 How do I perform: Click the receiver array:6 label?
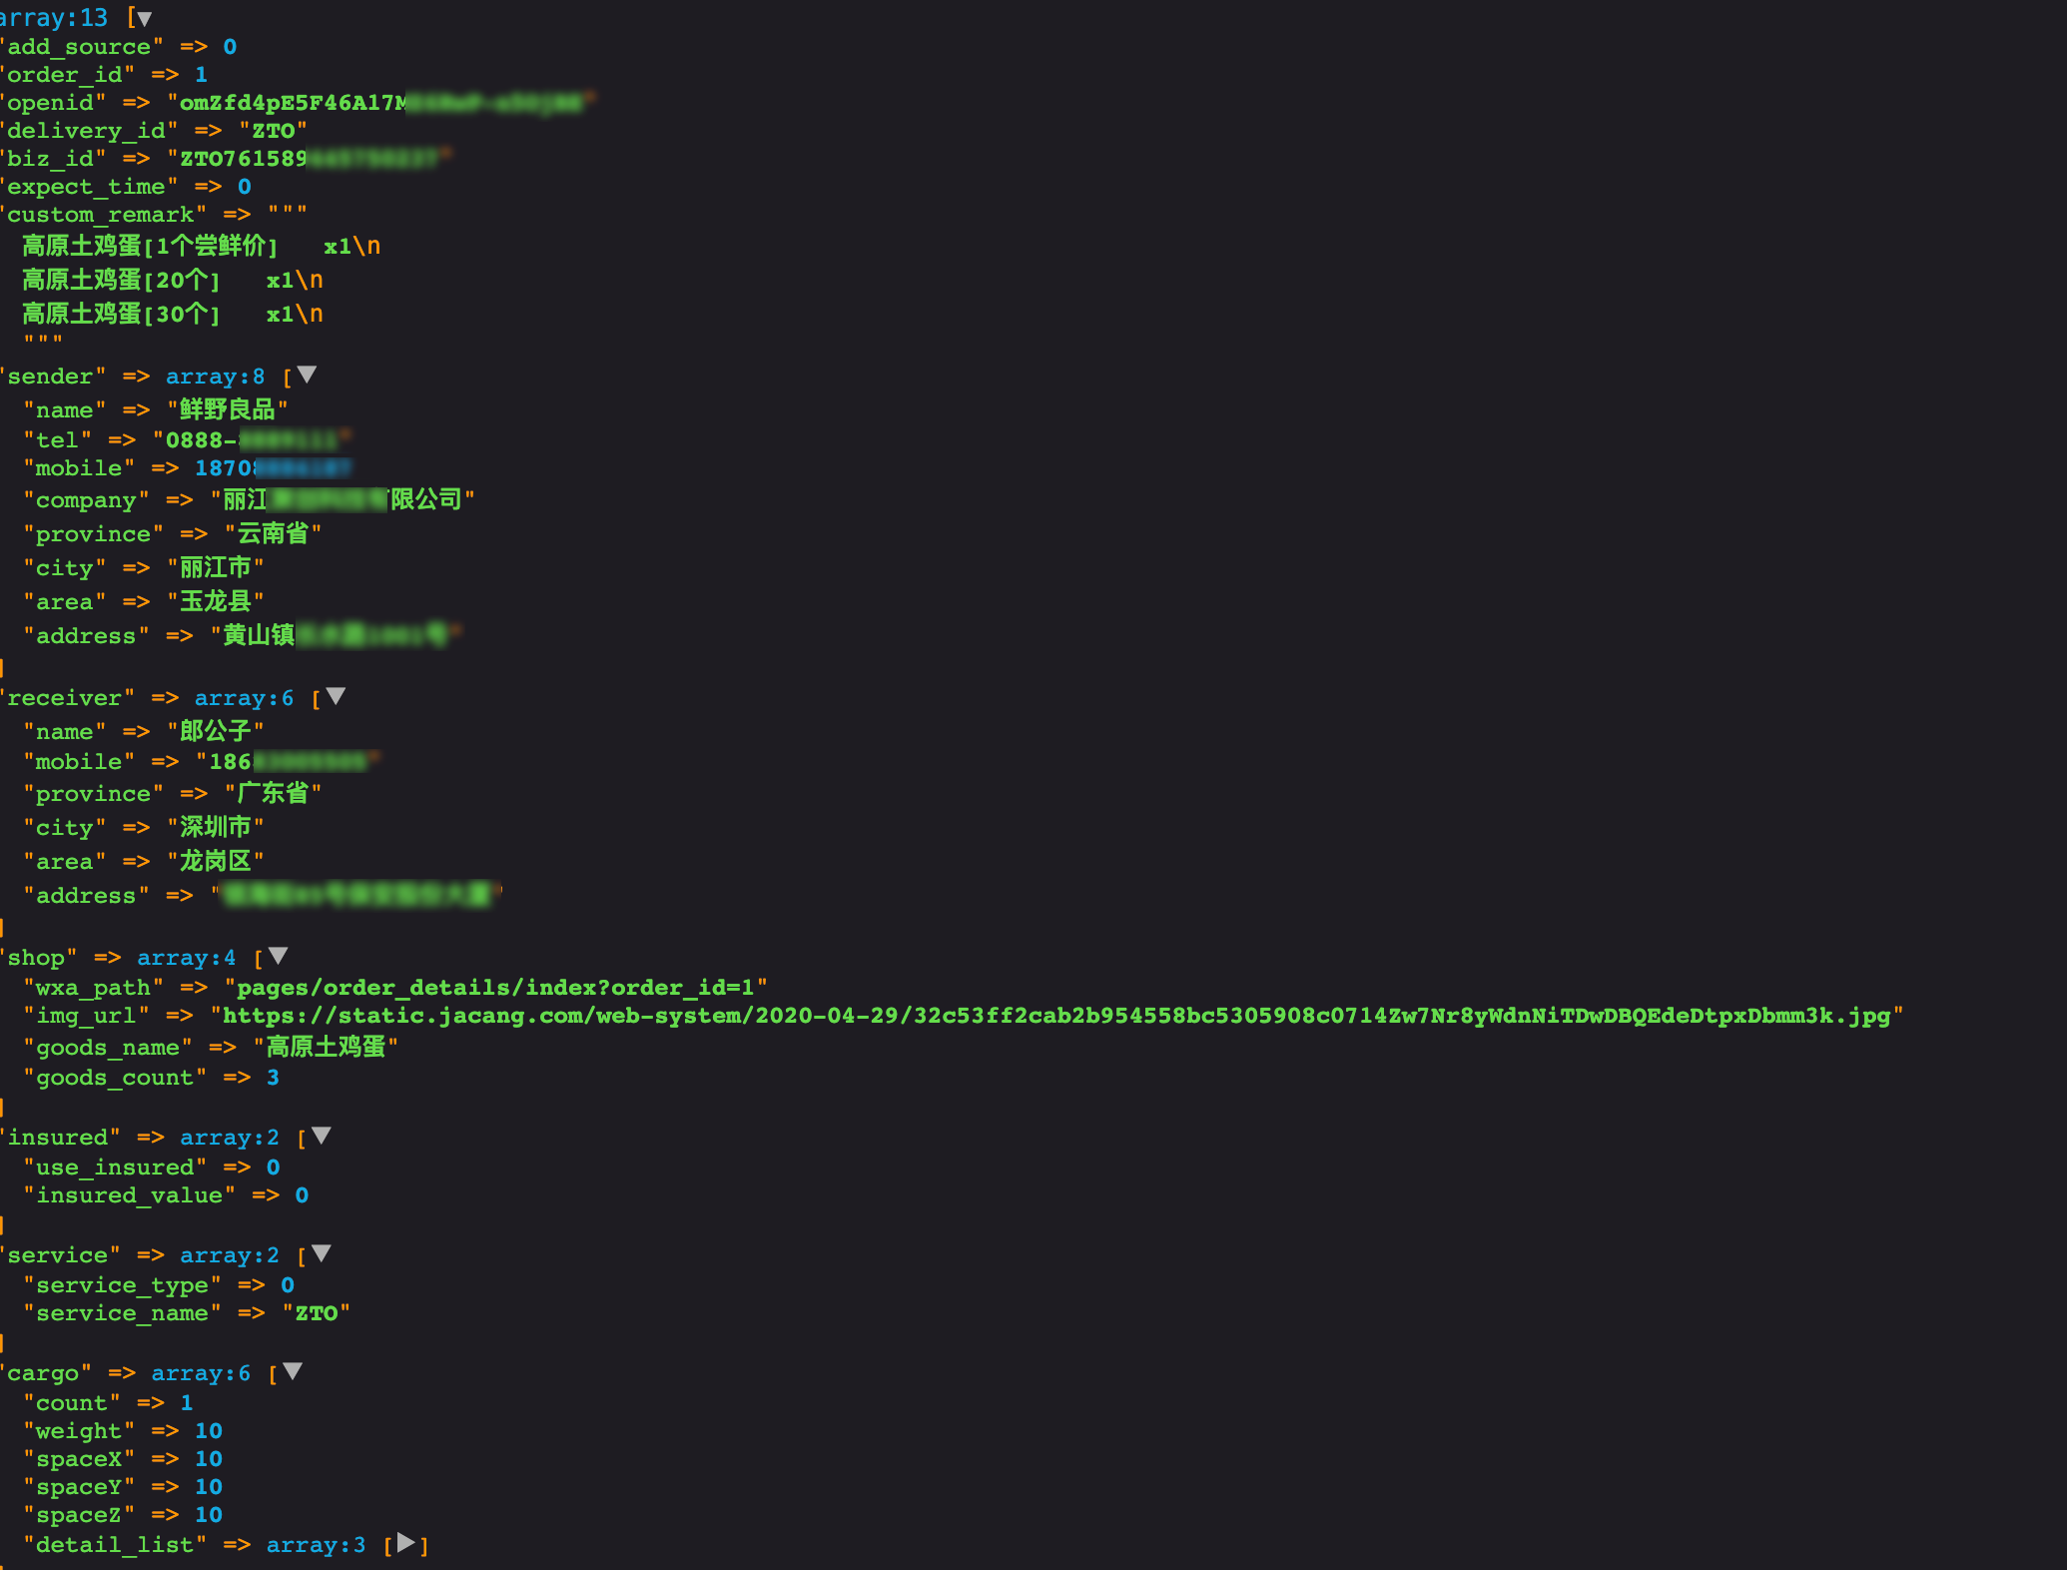[244, 698]
